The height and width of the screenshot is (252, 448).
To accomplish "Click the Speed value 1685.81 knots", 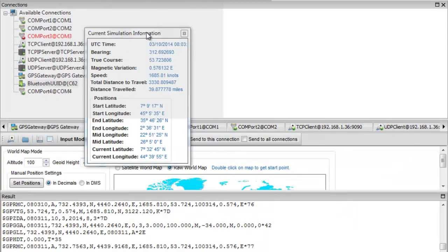I will pos(164,75).
